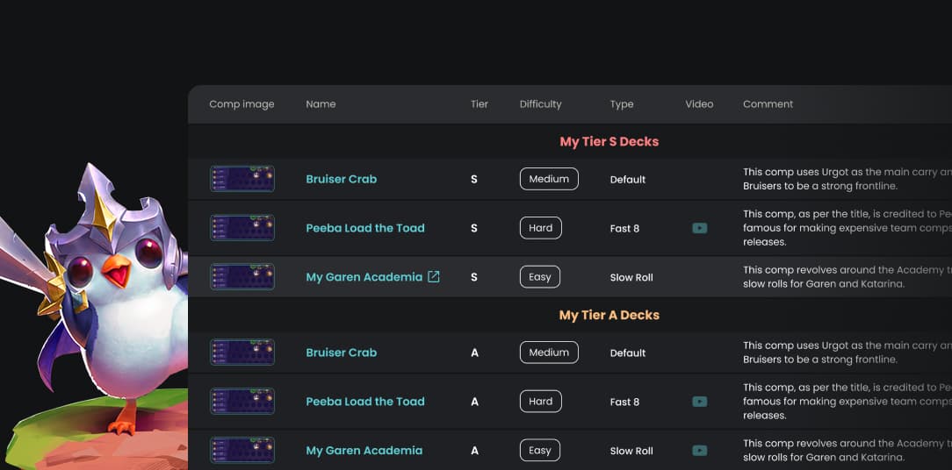Image resolution: width=952 pixels, height=470 pixels.
Task: Open the Peeba Load the Toad Tier A comp image
Action: coord(242,402)
